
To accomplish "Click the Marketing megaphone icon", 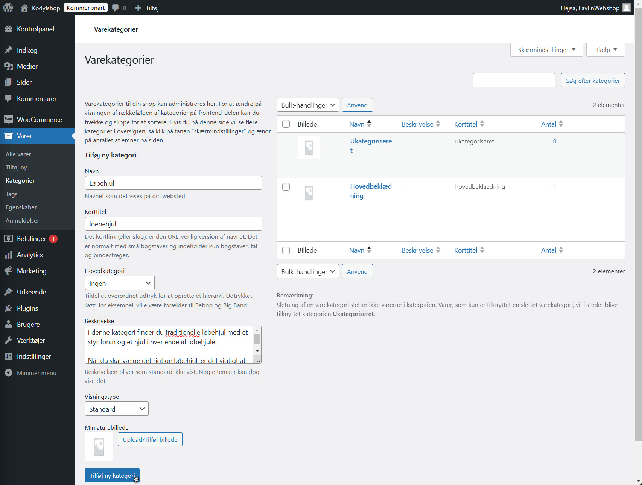I will point(8,271).
